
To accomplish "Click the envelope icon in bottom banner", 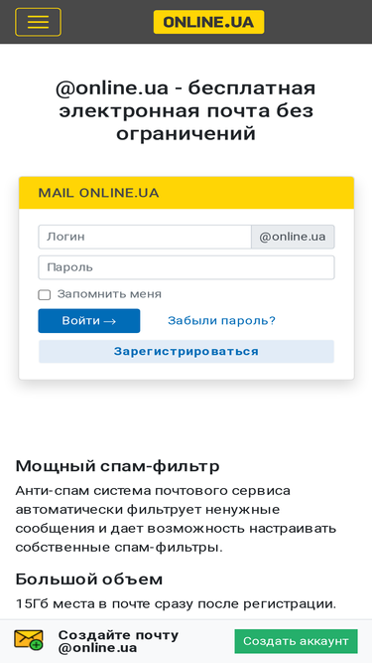I will (29, 640).
